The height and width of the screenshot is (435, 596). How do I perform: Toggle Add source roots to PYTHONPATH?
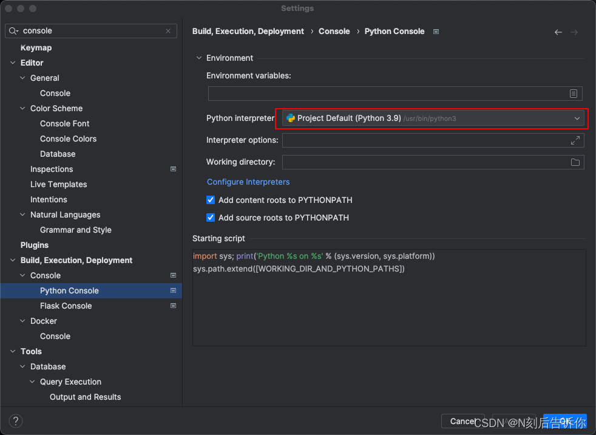[210, 217]
